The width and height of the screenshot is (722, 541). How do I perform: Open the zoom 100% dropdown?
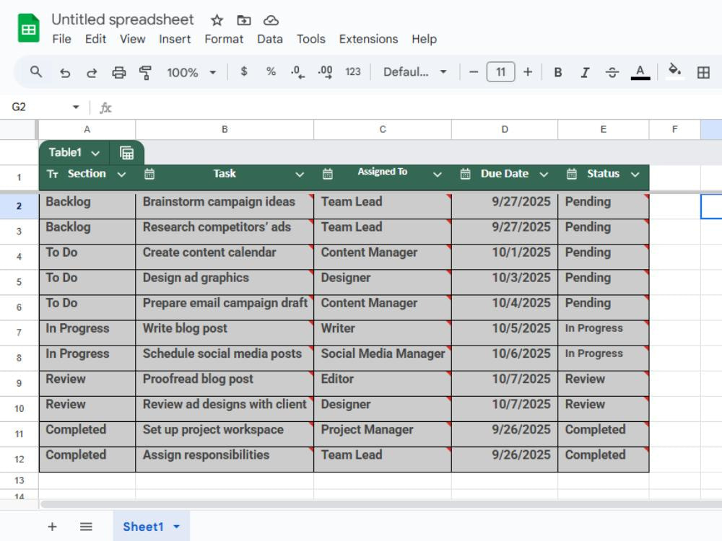(191, 72)
